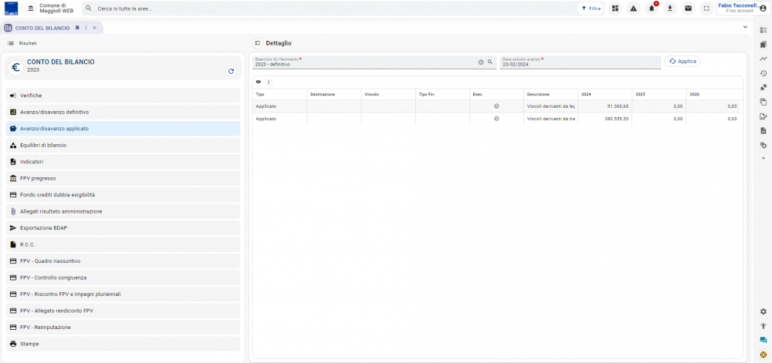Add shortcut with plus icon in sidebar
This screenshot has height=363, width=772.
(x=764, y=158)
